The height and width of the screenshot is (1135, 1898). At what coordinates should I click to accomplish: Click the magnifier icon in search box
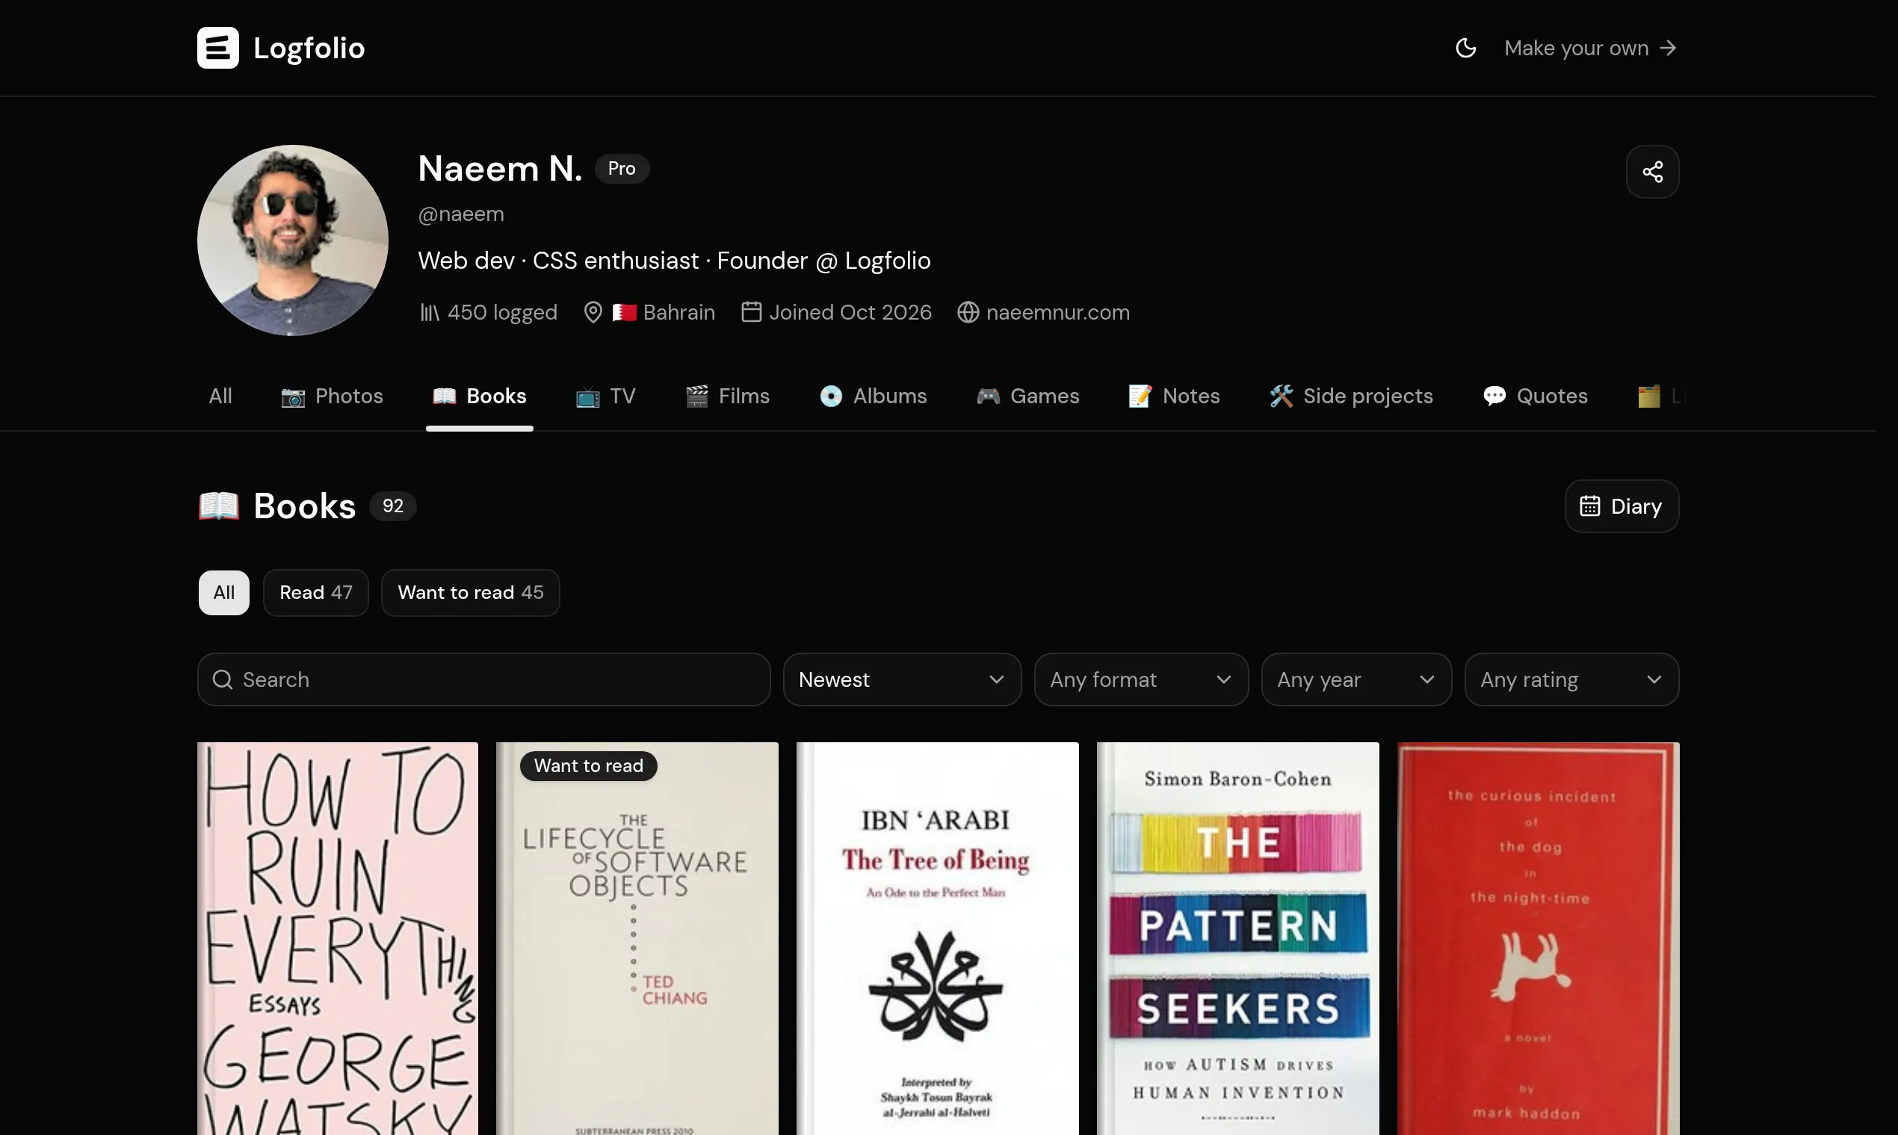click(x=223, y=680)
